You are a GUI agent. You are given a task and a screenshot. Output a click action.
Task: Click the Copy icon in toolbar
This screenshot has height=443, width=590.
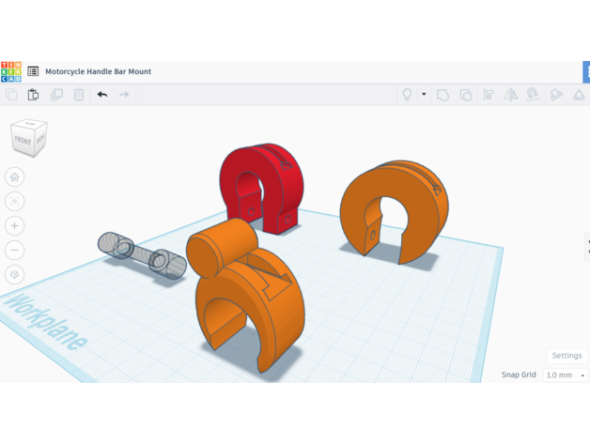click(x=11, y=95)
